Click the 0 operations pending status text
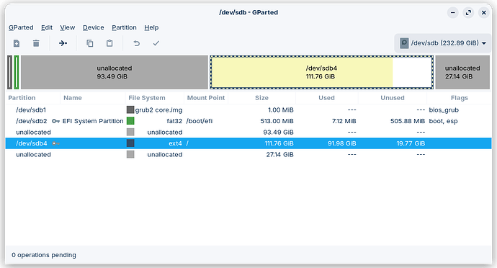 (44, 255)
